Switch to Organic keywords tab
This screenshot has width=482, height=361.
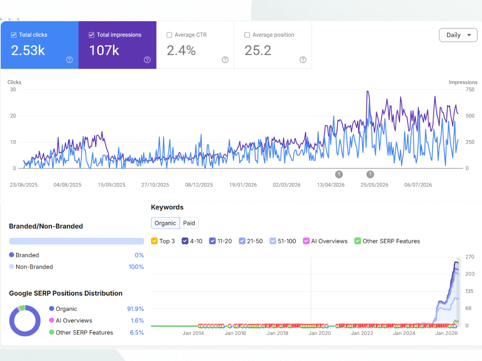[x=165, y=223]
